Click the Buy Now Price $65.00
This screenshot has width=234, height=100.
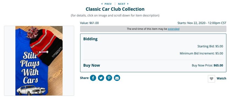208,65
